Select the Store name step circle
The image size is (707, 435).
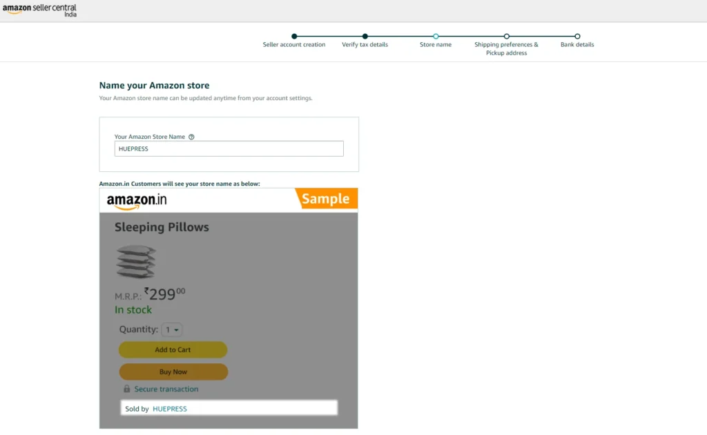tap(436, 36)
